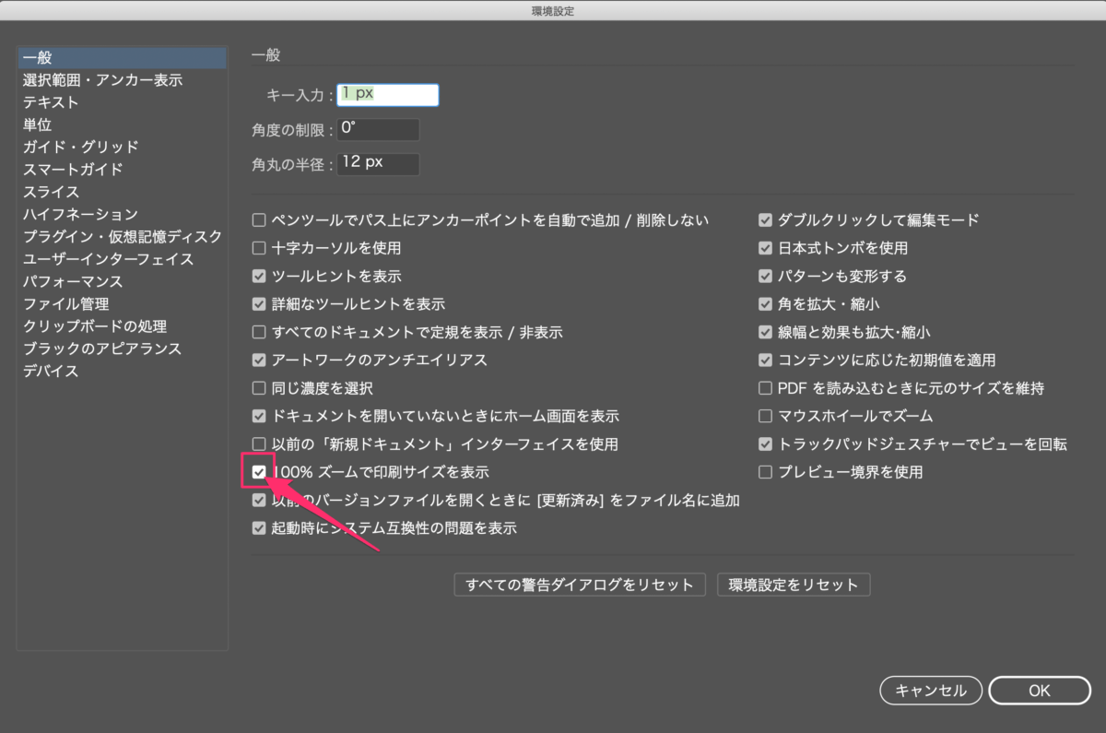Enable 以前の「新規ドキュメント」インターフェイスを使用
The width and height of the screenshot is (1106, 733).
(259, 443)
